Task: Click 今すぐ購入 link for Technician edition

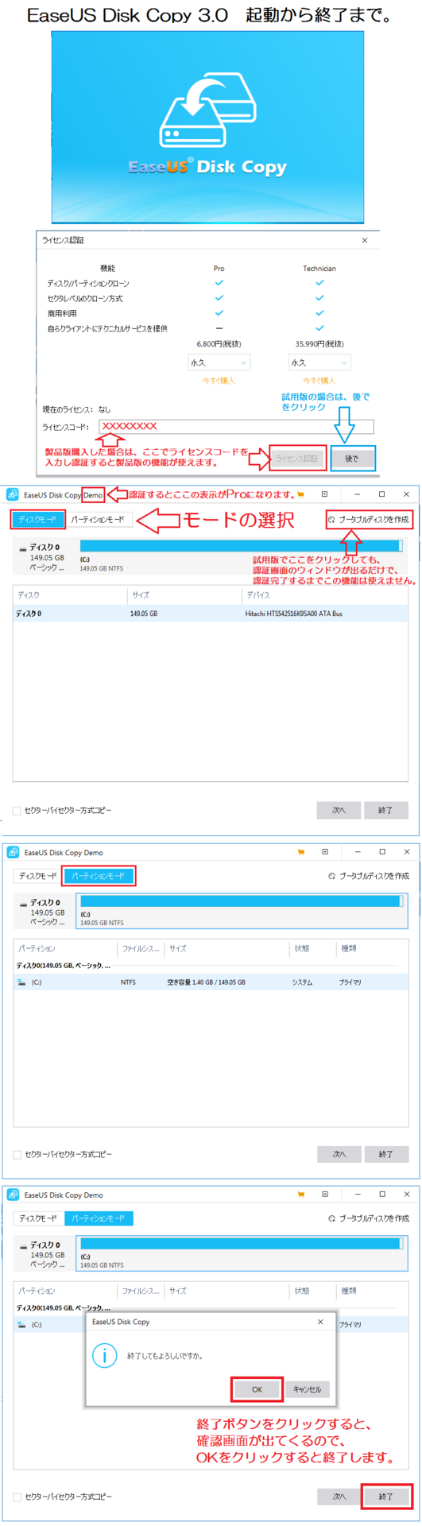Action: 319,381
